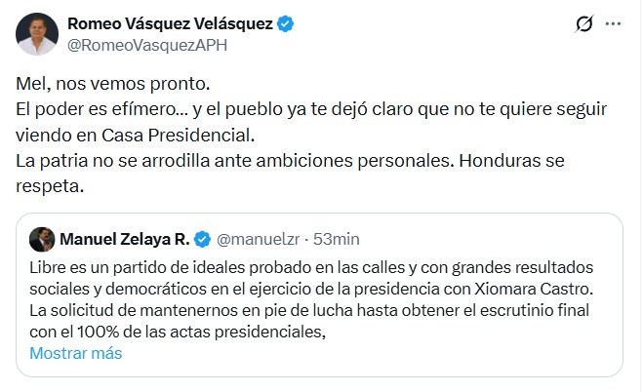Click the Manuel Zelaya R. display name
643x392 pixels.
pyautogui.click(x=126, y=239)
